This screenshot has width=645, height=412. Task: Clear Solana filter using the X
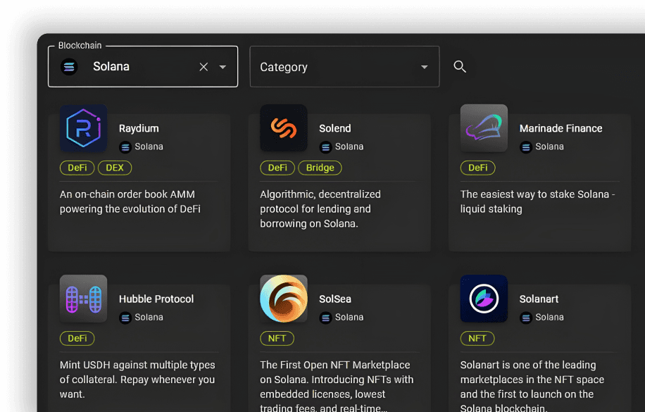[203, 66]
